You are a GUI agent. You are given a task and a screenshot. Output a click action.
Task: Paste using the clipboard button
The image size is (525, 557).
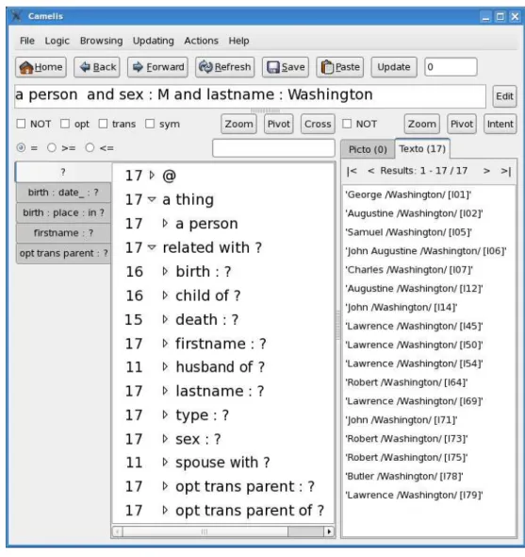point(340,67)
